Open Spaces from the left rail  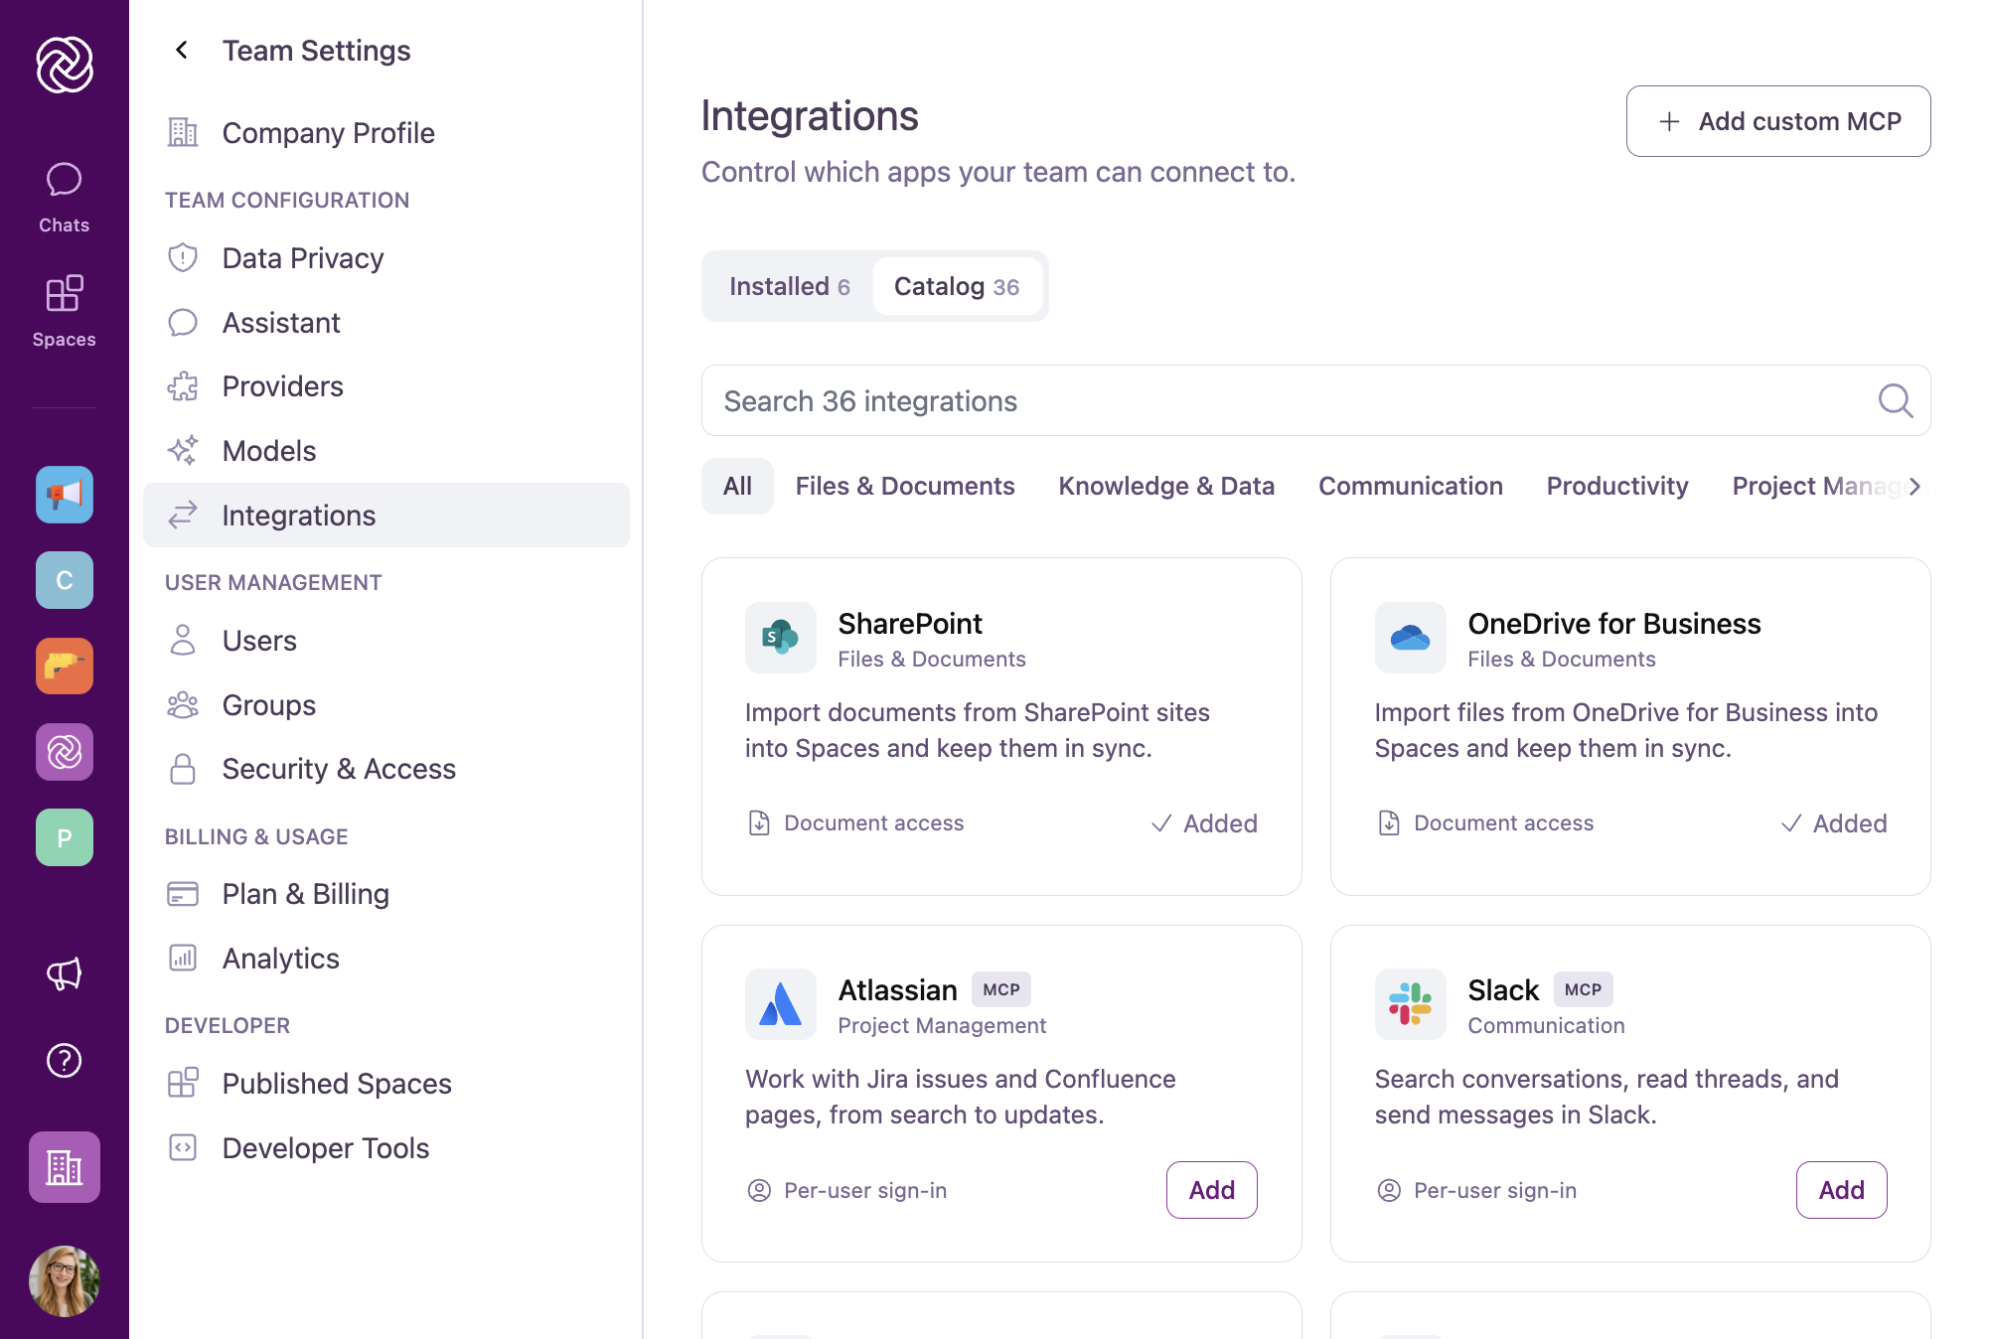pos(65,312)
